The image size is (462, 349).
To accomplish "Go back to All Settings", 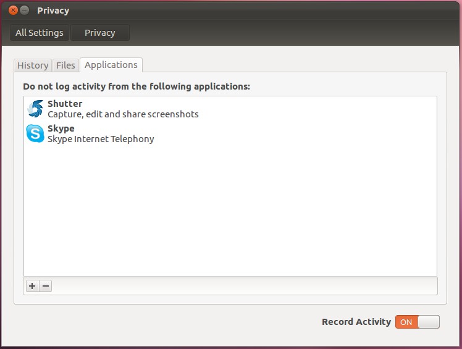I will coord(40,33).
